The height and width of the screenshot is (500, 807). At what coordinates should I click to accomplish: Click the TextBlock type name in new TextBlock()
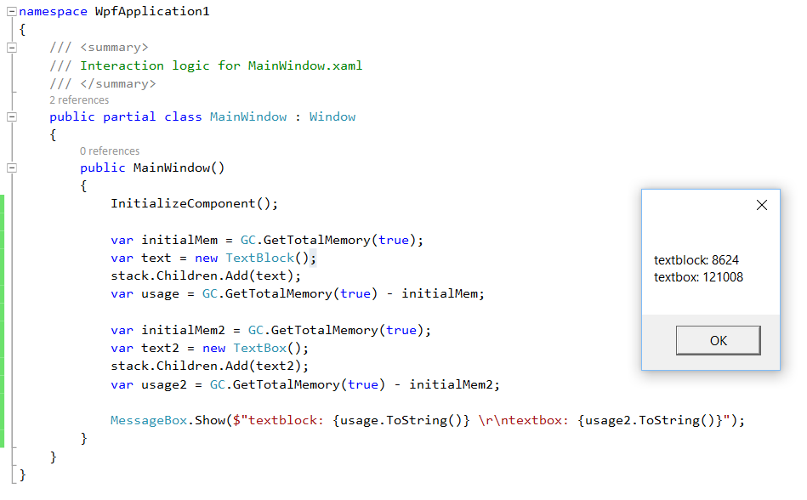pyautogui.click(x=260, y=259)
